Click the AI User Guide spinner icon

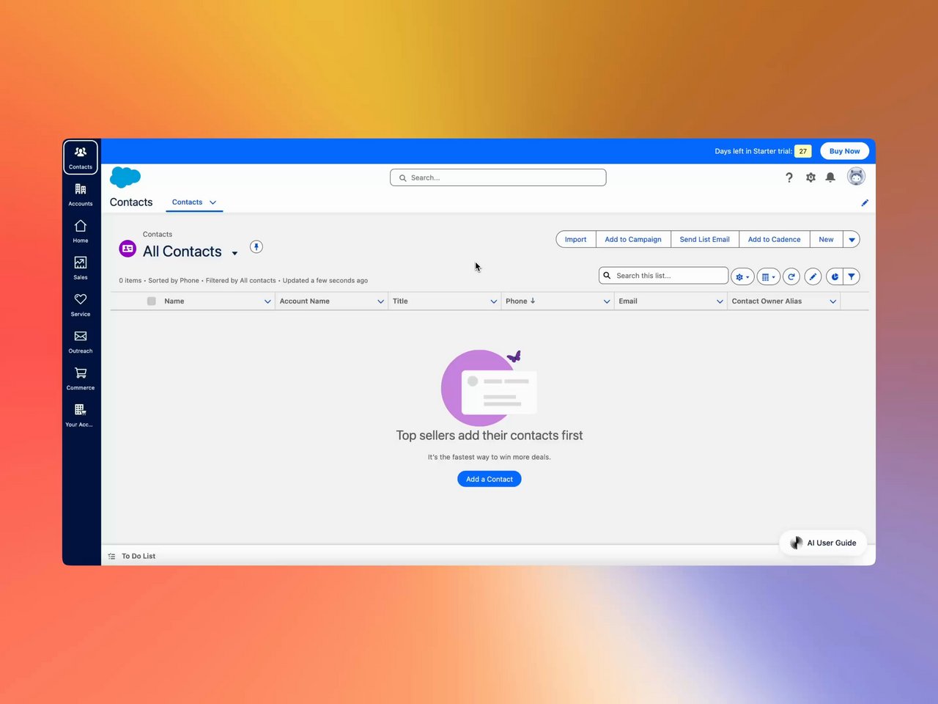click(x=797, y=543)
